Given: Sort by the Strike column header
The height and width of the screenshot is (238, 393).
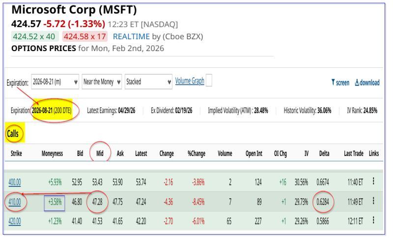Looking at the screenshot, I should tap(16, 154).
